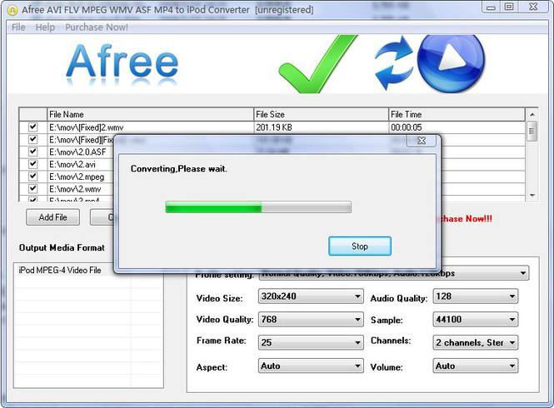
Task: Close the converting progress dialog
Action: [x=422, y=141]
